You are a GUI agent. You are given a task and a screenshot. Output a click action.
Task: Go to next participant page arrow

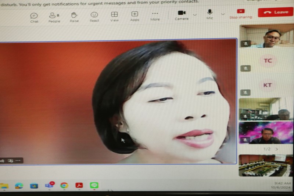click(x=277, y=149)
